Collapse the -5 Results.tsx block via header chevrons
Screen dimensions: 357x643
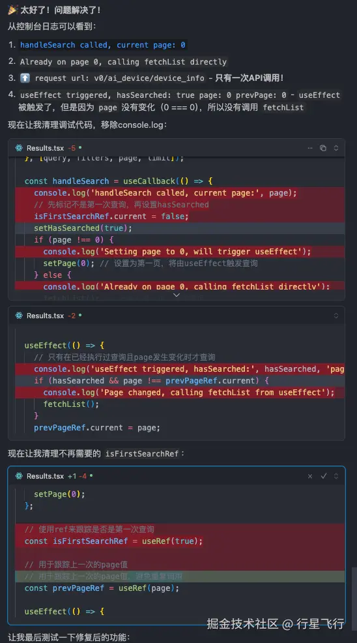click(x=336, y=148)
